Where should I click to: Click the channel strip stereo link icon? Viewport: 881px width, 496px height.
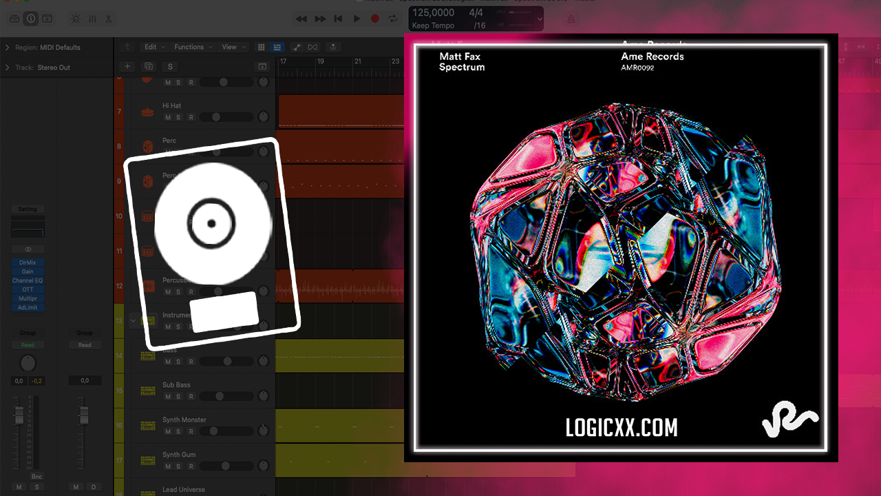28,249
